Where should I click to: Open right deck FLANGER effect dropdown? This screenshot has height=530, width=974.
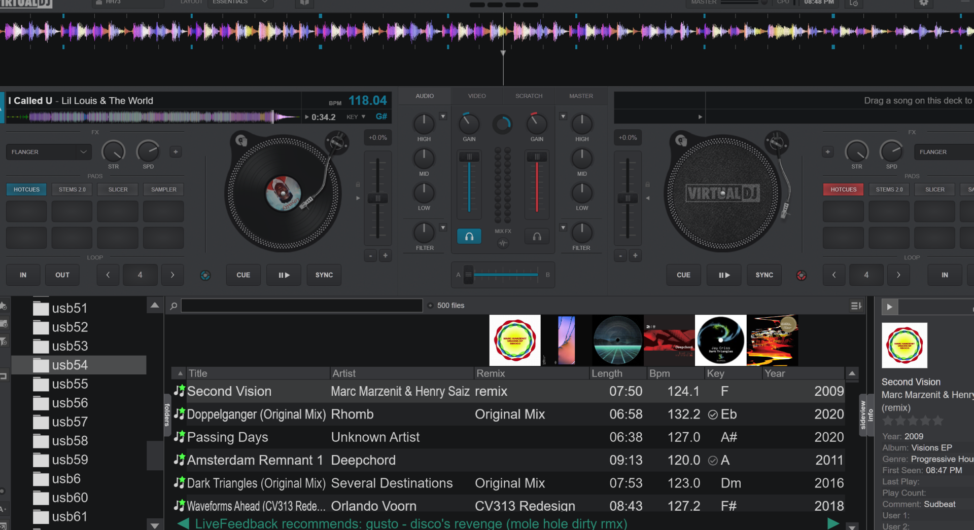944,152
